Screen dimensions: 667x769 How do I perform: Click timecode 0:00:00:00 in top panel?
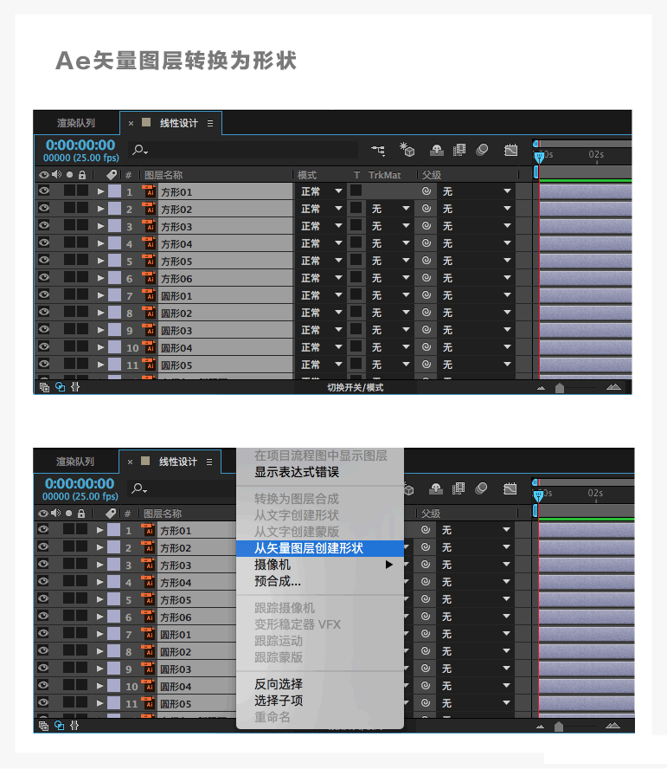80,145
